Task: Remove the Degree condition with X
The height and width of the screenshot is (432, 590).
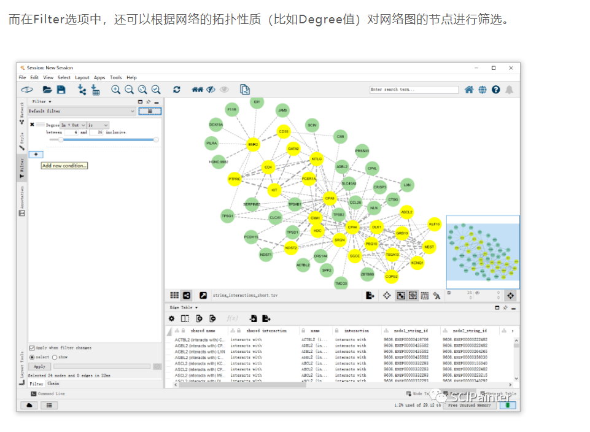Action: point(33,125)
